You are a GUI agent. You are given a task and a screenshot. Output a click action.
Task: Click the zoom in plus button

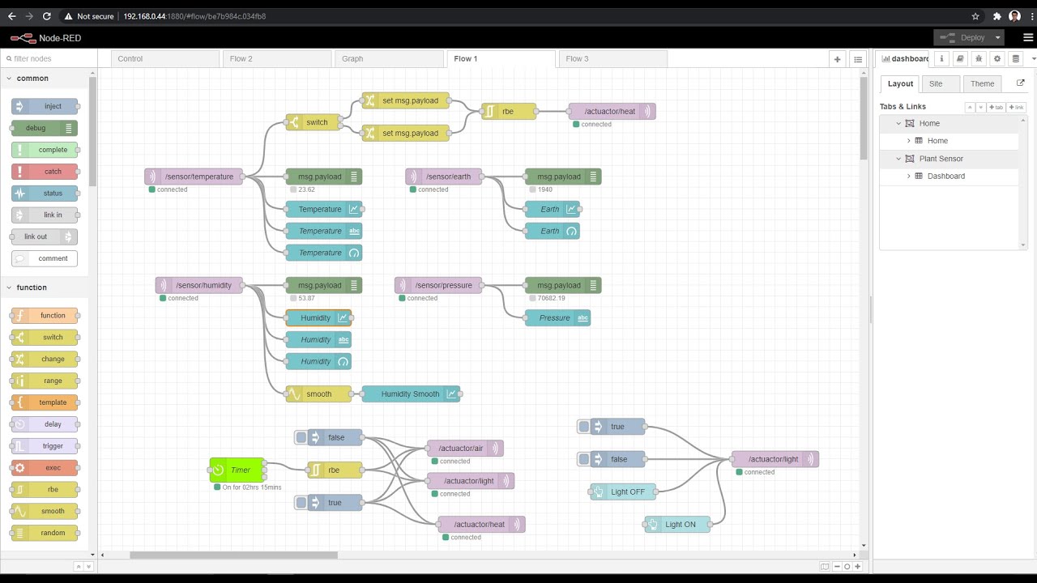pos(857,567)
